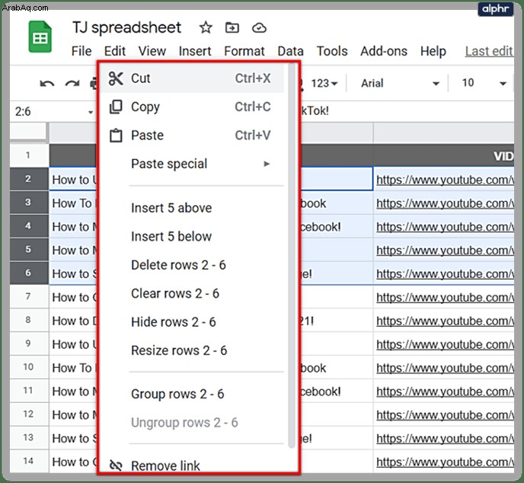Select row header 6

click(29, 273)
